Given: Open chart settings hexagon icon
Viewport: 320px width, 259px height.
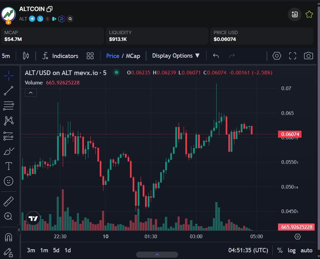Looking at the screenshot, I should coord(277,56).
